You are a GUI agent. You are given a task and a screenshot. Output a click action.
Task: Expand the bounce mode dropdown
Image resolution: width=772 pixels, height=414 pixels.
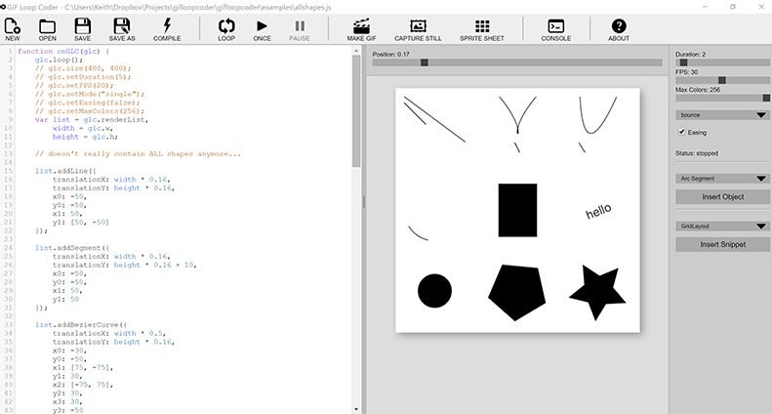point(722,114)
